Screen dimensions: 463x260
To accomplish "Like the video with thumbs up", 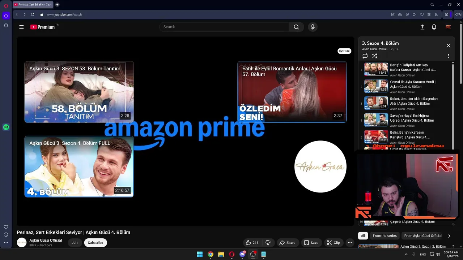I will pos(252,243).
